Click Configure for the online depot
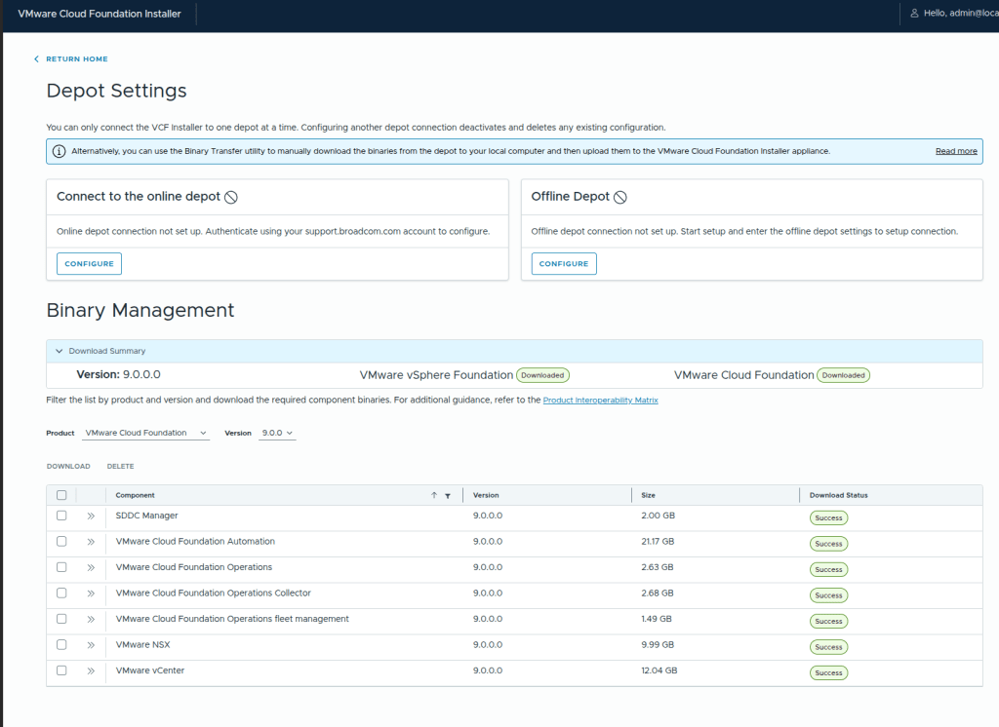The image size is (999, 727). [x=89, y=263]
